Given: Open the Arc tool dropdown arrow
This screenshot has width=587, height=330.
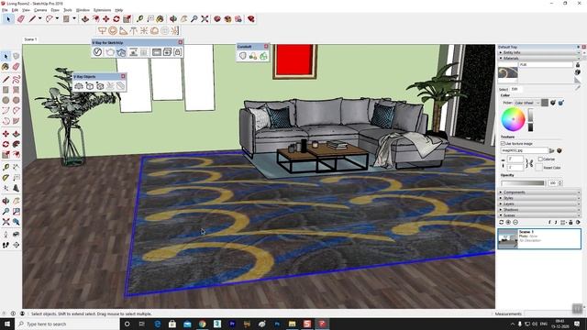Looking at the screenshot, I should pyautogui.click(x=57, y=18).
